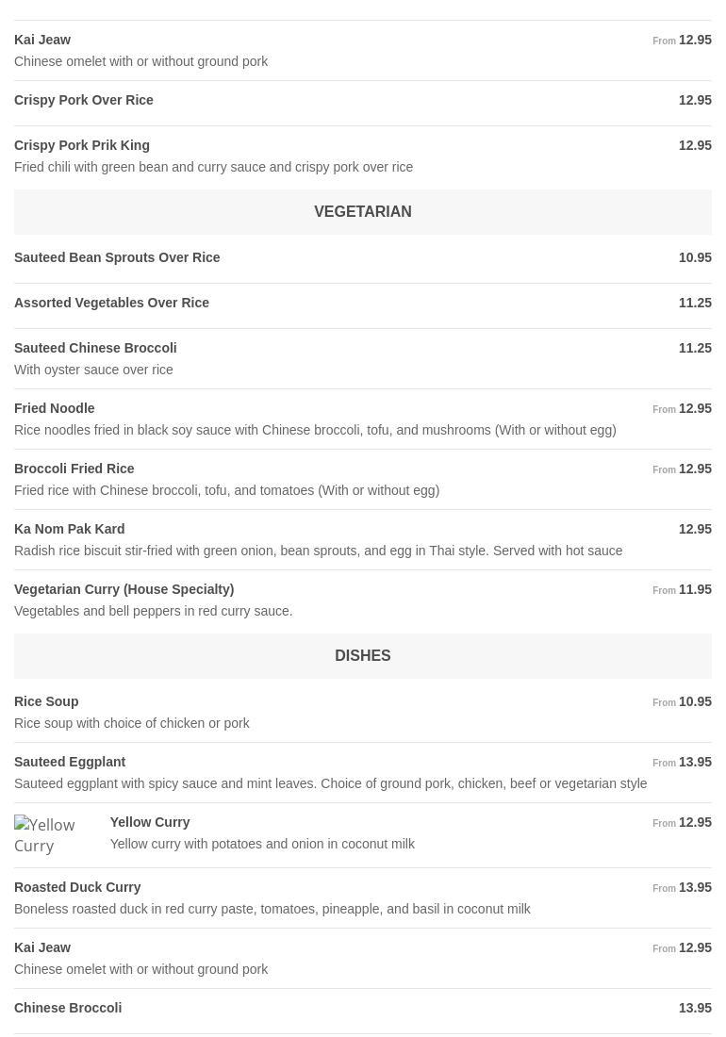Choose Assorted Vegetables Over Rice

[111, 303]
